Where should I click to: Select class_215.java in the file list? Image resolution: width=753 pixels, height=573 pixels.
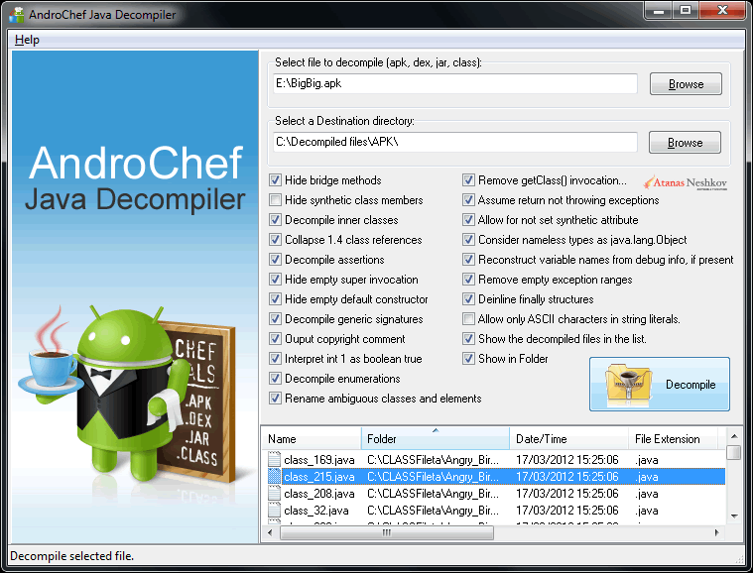(318, 477)
